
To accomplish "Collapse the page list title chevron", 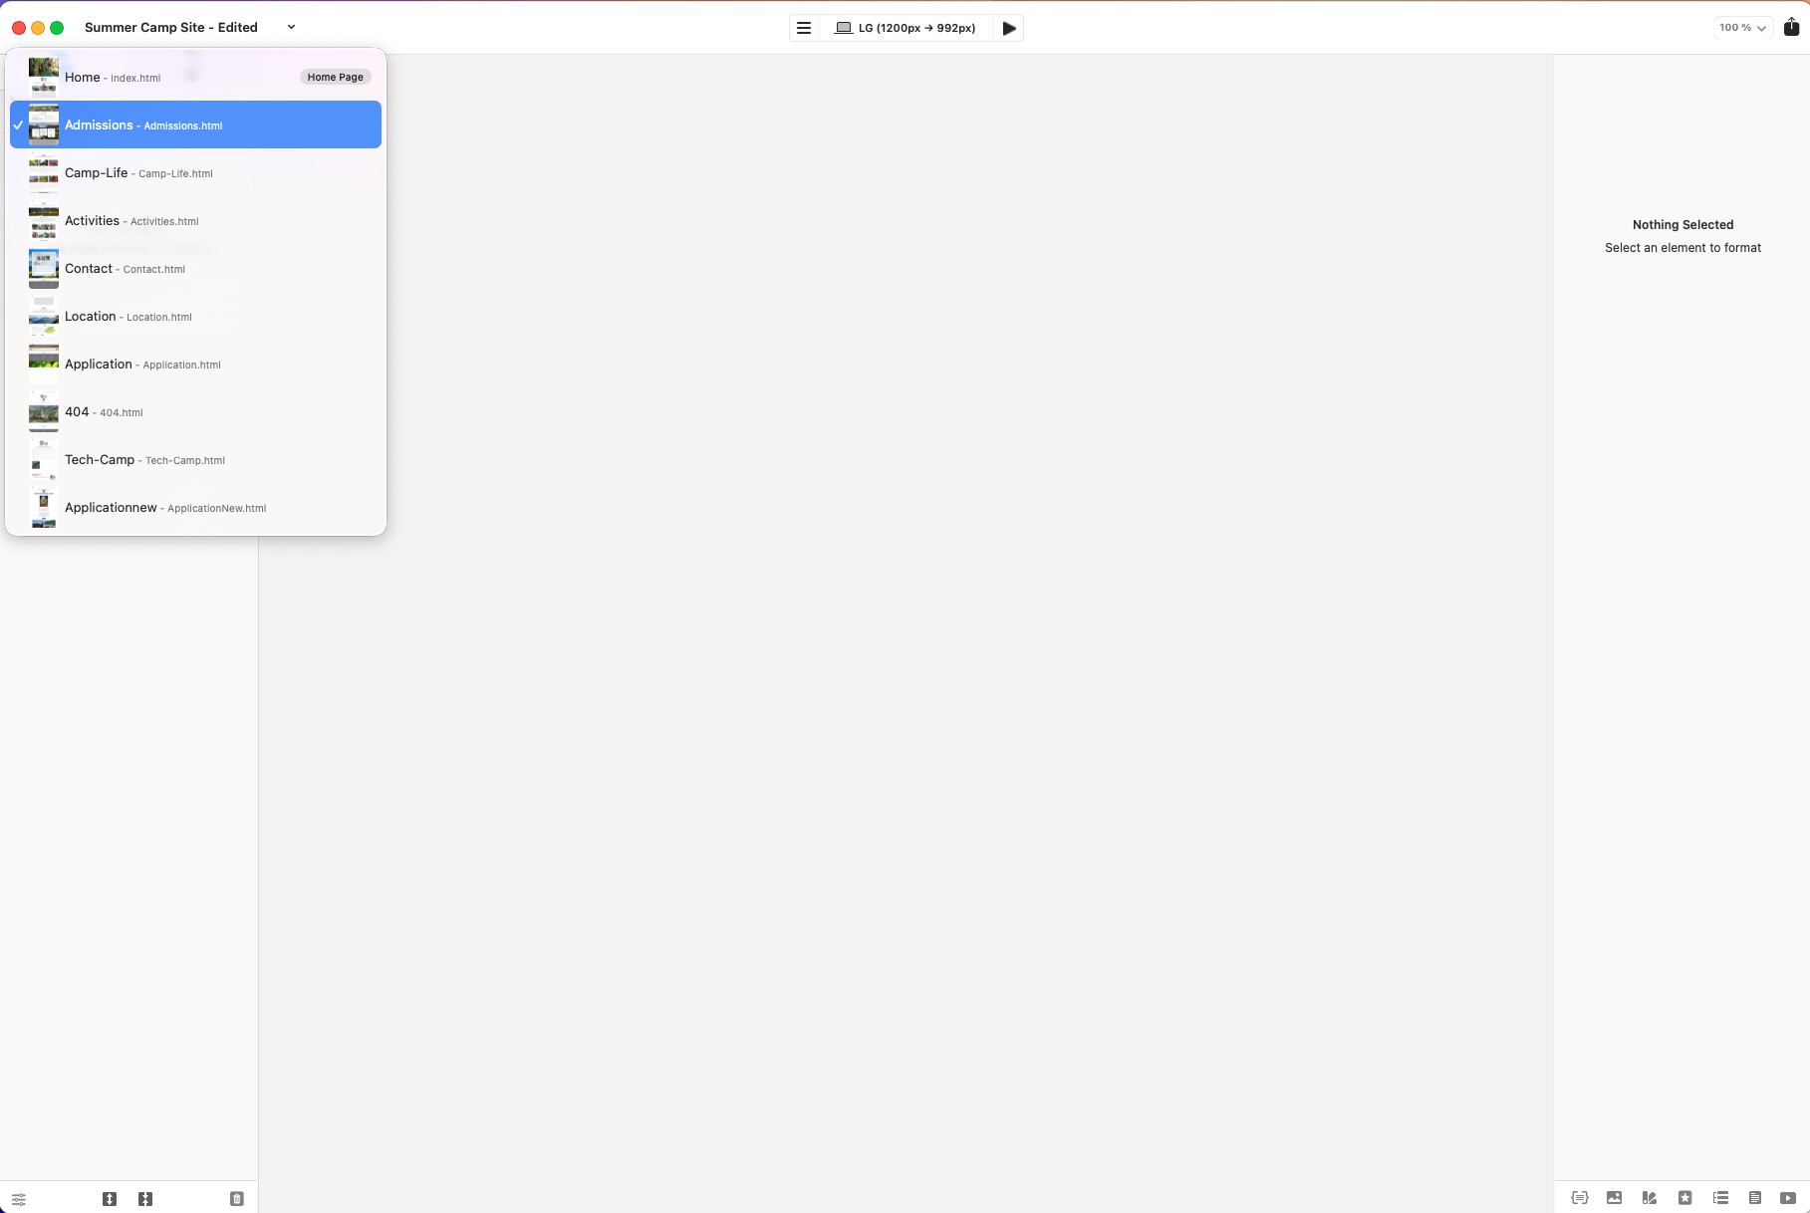I will click(291, 27).
